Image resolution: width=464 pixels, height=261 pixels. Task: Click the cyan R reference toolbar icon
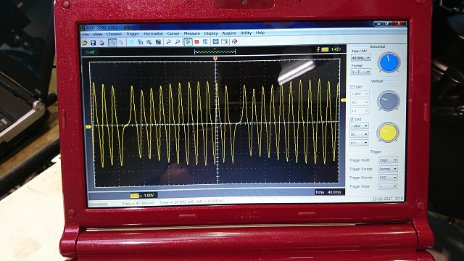131,42
